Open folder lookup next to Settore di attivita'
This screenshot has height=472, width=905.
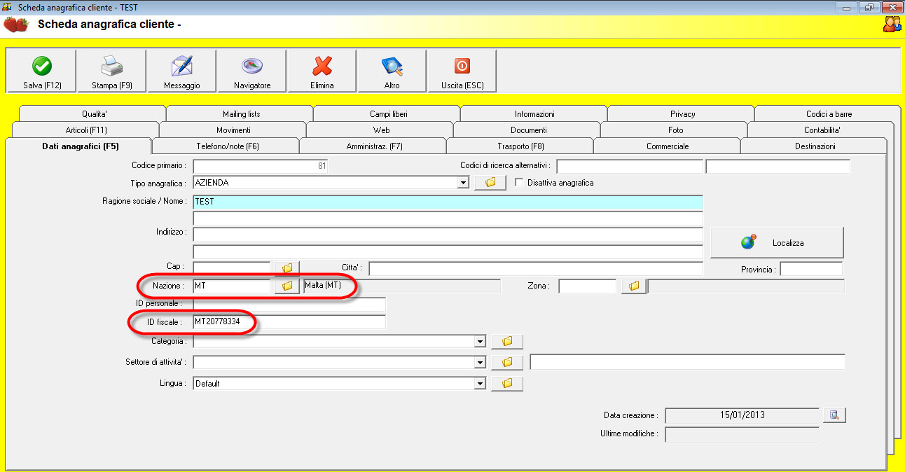[507, 362]
